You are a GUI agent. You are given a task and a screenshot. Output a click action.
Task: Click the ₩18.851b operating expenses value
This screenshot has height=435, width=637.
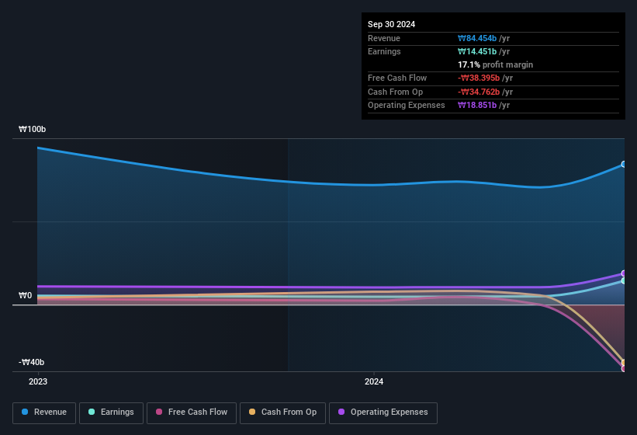pos(477,106)
